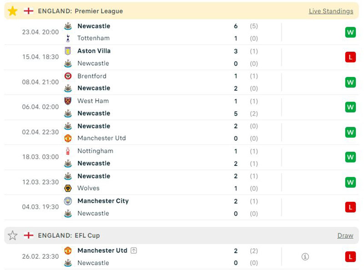Click the Brentford club crest

tap(68, 76)
